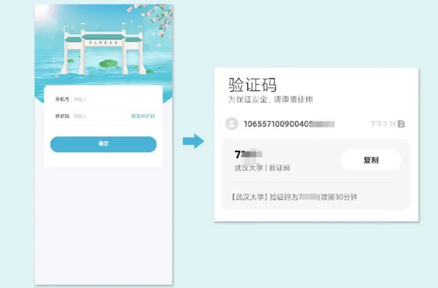Click the 为保证安全,请谨慎使用 subtitle
The width and height of the screenshot is (438, 288).
pos(270,99)
